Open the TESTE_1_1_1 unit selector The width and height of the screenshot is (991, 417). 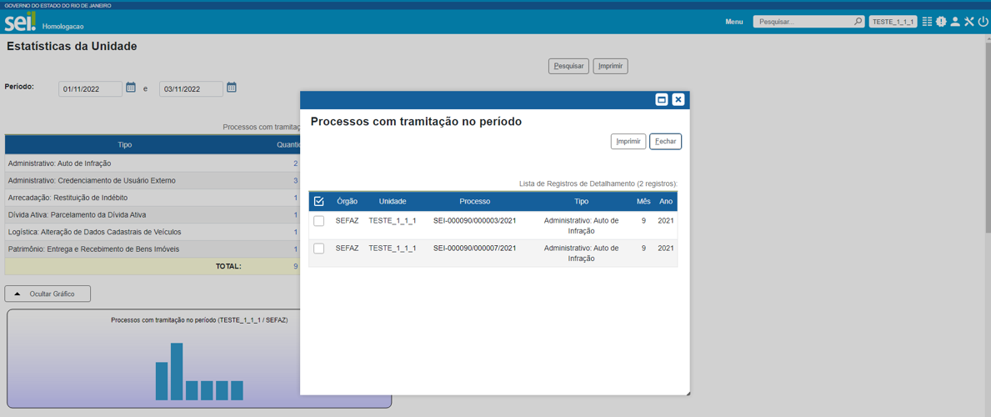(893, 22)
